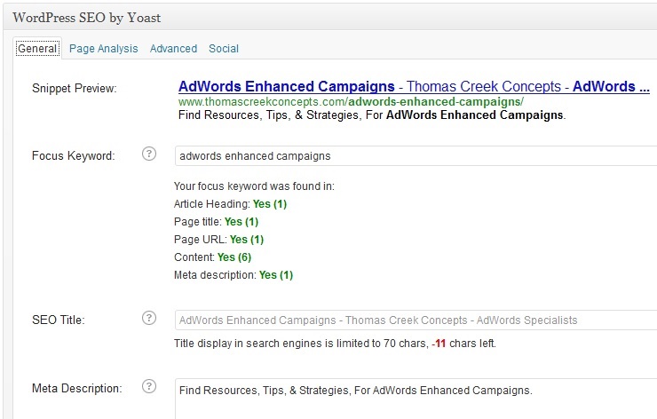Screen dimensions: 657x419
Task: Open the Social tab
Action: point(224,49)
